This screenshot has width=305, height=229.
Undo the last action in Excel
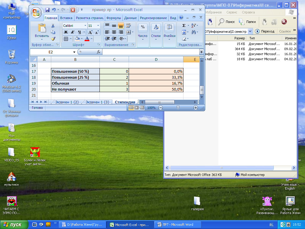click(x=54, y=10)
